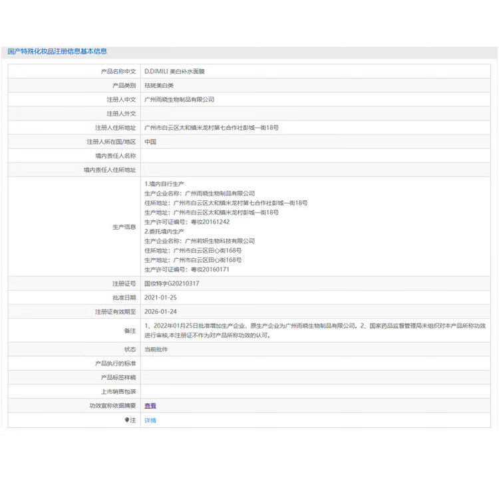Click the heading 国产特殊化妆品注册信息基本信息

coord(57,51)
